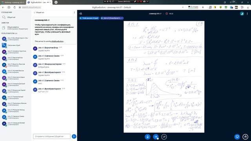Select user Волобуев Кирилл in list
The image size is (251, 141).
click(x=15, y=39)
